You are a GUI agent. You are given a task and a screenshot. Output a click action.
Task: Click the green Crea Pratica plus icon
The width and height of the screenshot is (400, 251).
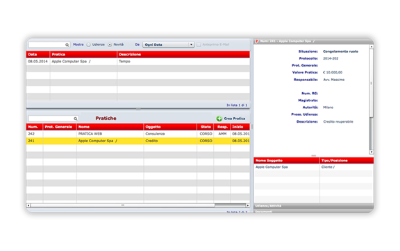(219, 119)
